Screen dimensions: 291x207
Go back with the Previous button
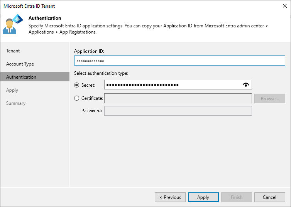[170, 197]
